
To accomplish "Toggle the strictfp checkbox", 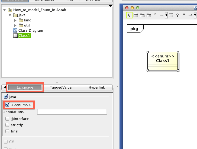I will [7, 125].
